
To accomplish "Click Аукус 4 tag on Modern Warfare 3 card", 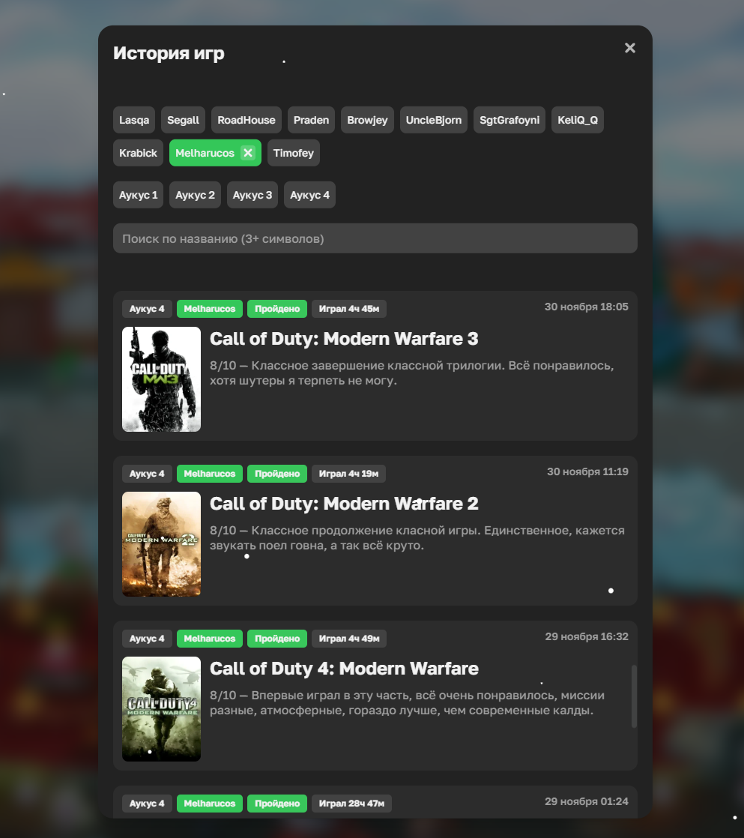I will (x=147, y=309).
